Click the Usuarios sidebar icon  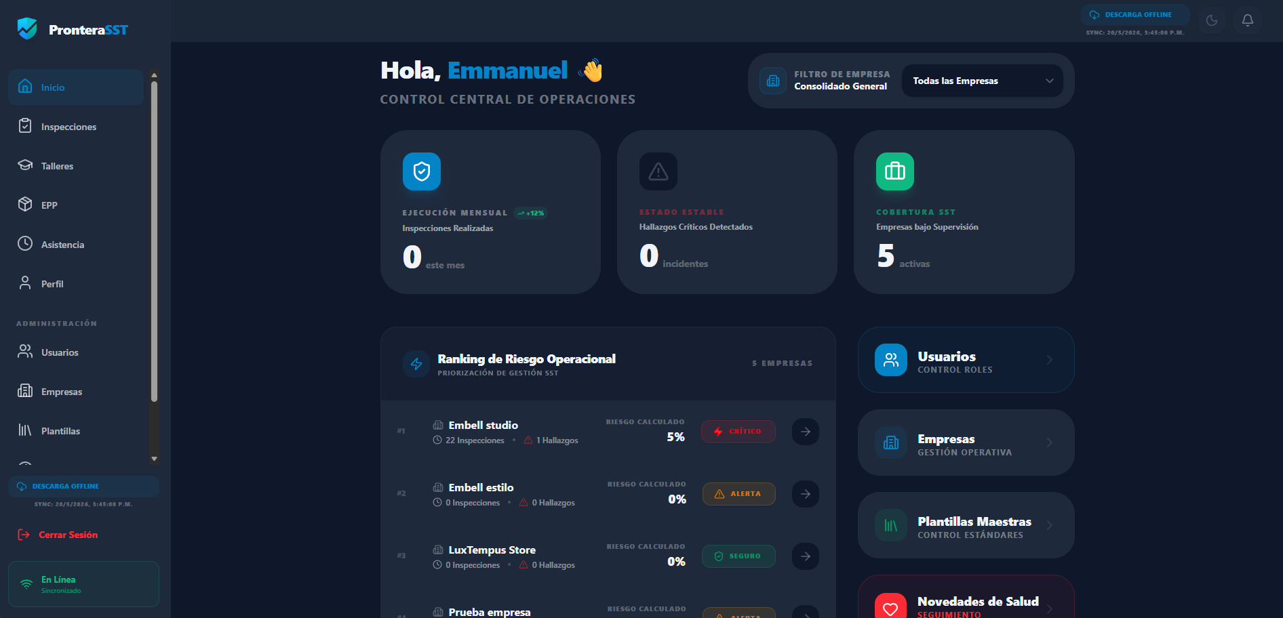pyautogui.click(x=25, y=351)
